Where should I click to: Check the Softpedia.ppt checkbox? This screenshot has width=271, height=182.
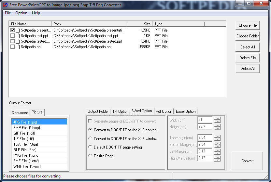pos(12,47)
